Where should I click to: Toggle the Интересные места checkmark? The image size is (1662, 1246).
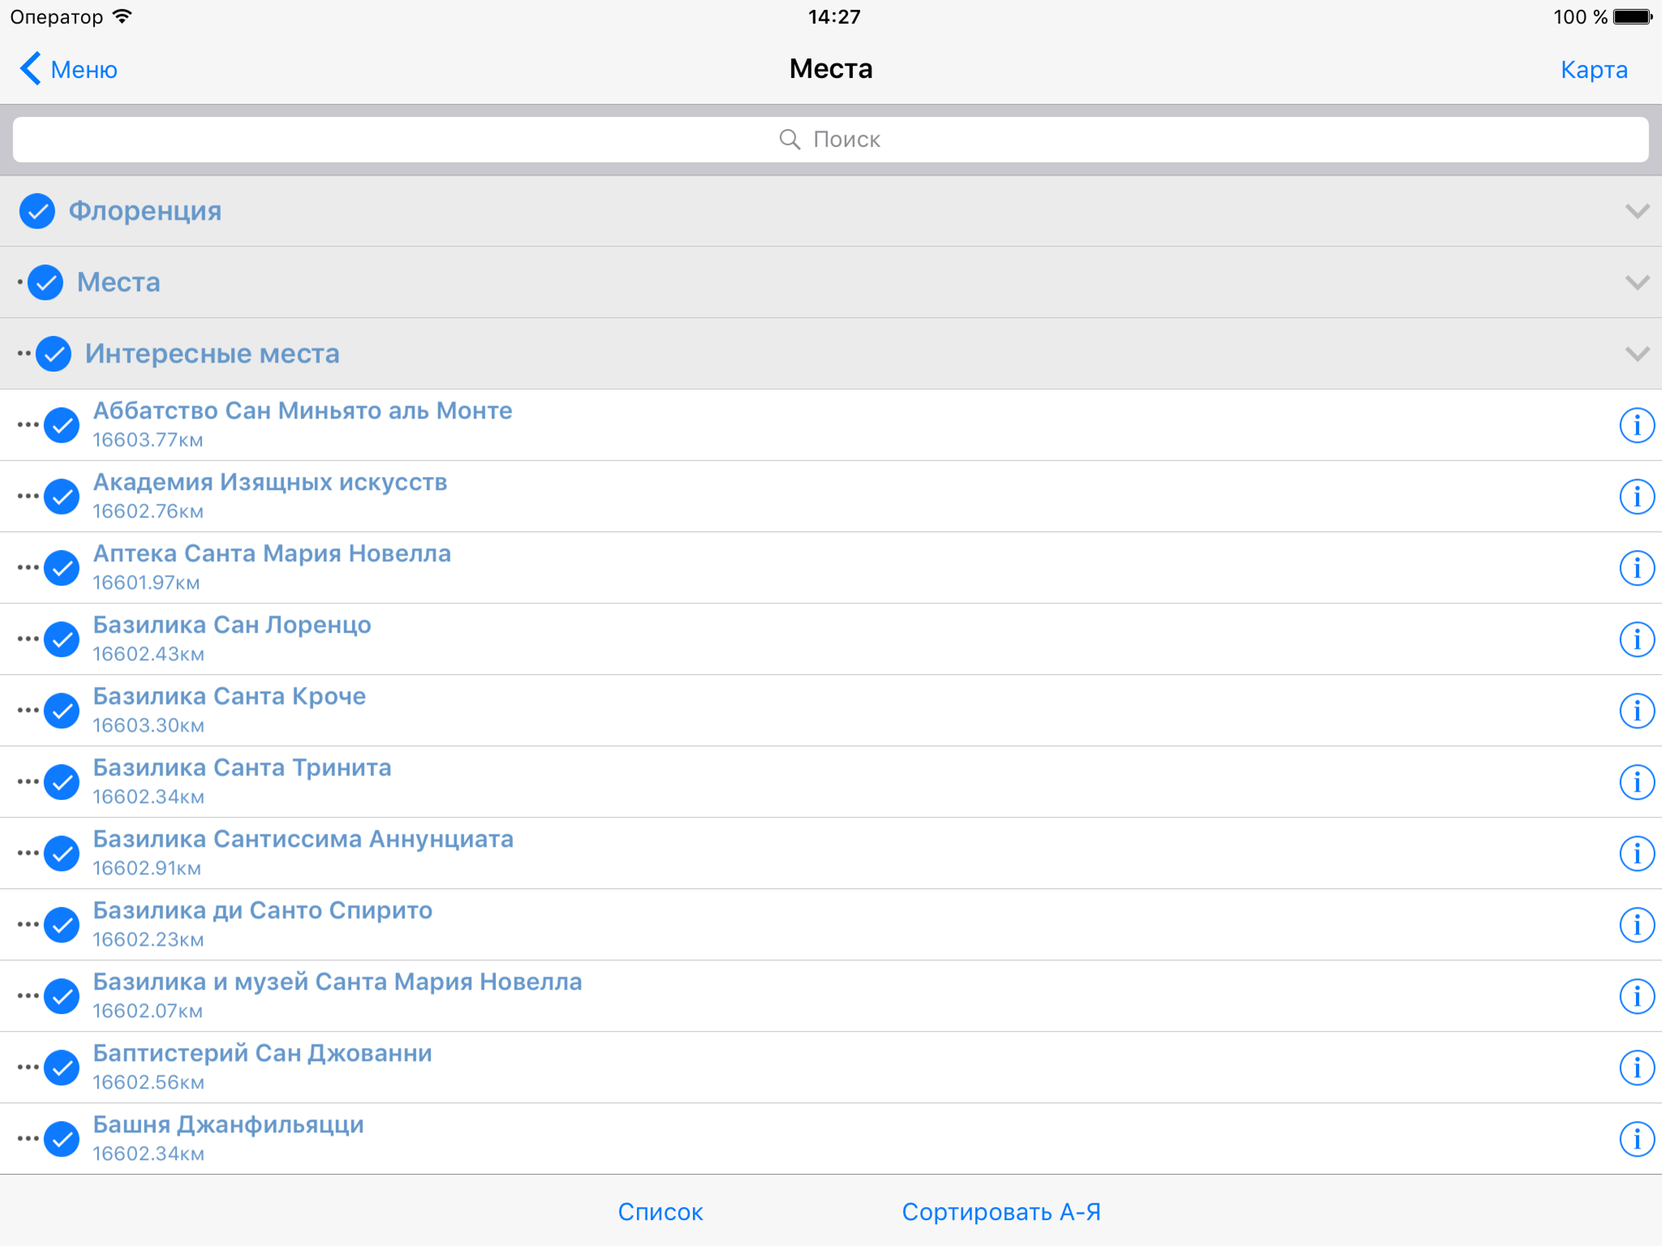[x=54, y=354]
